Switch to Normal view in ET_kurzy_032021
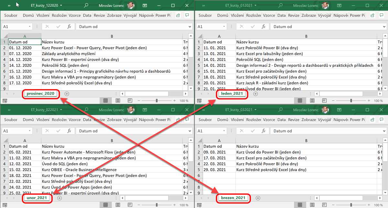The width and height of the screenshot is (388, 208). (x=300, y=205)
